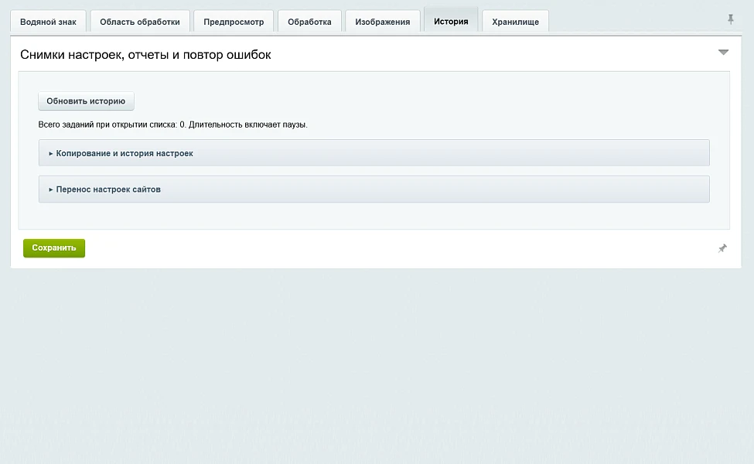
Task: Click the triangle before Копирование и история настроек
Action: [x=50, y=153]
